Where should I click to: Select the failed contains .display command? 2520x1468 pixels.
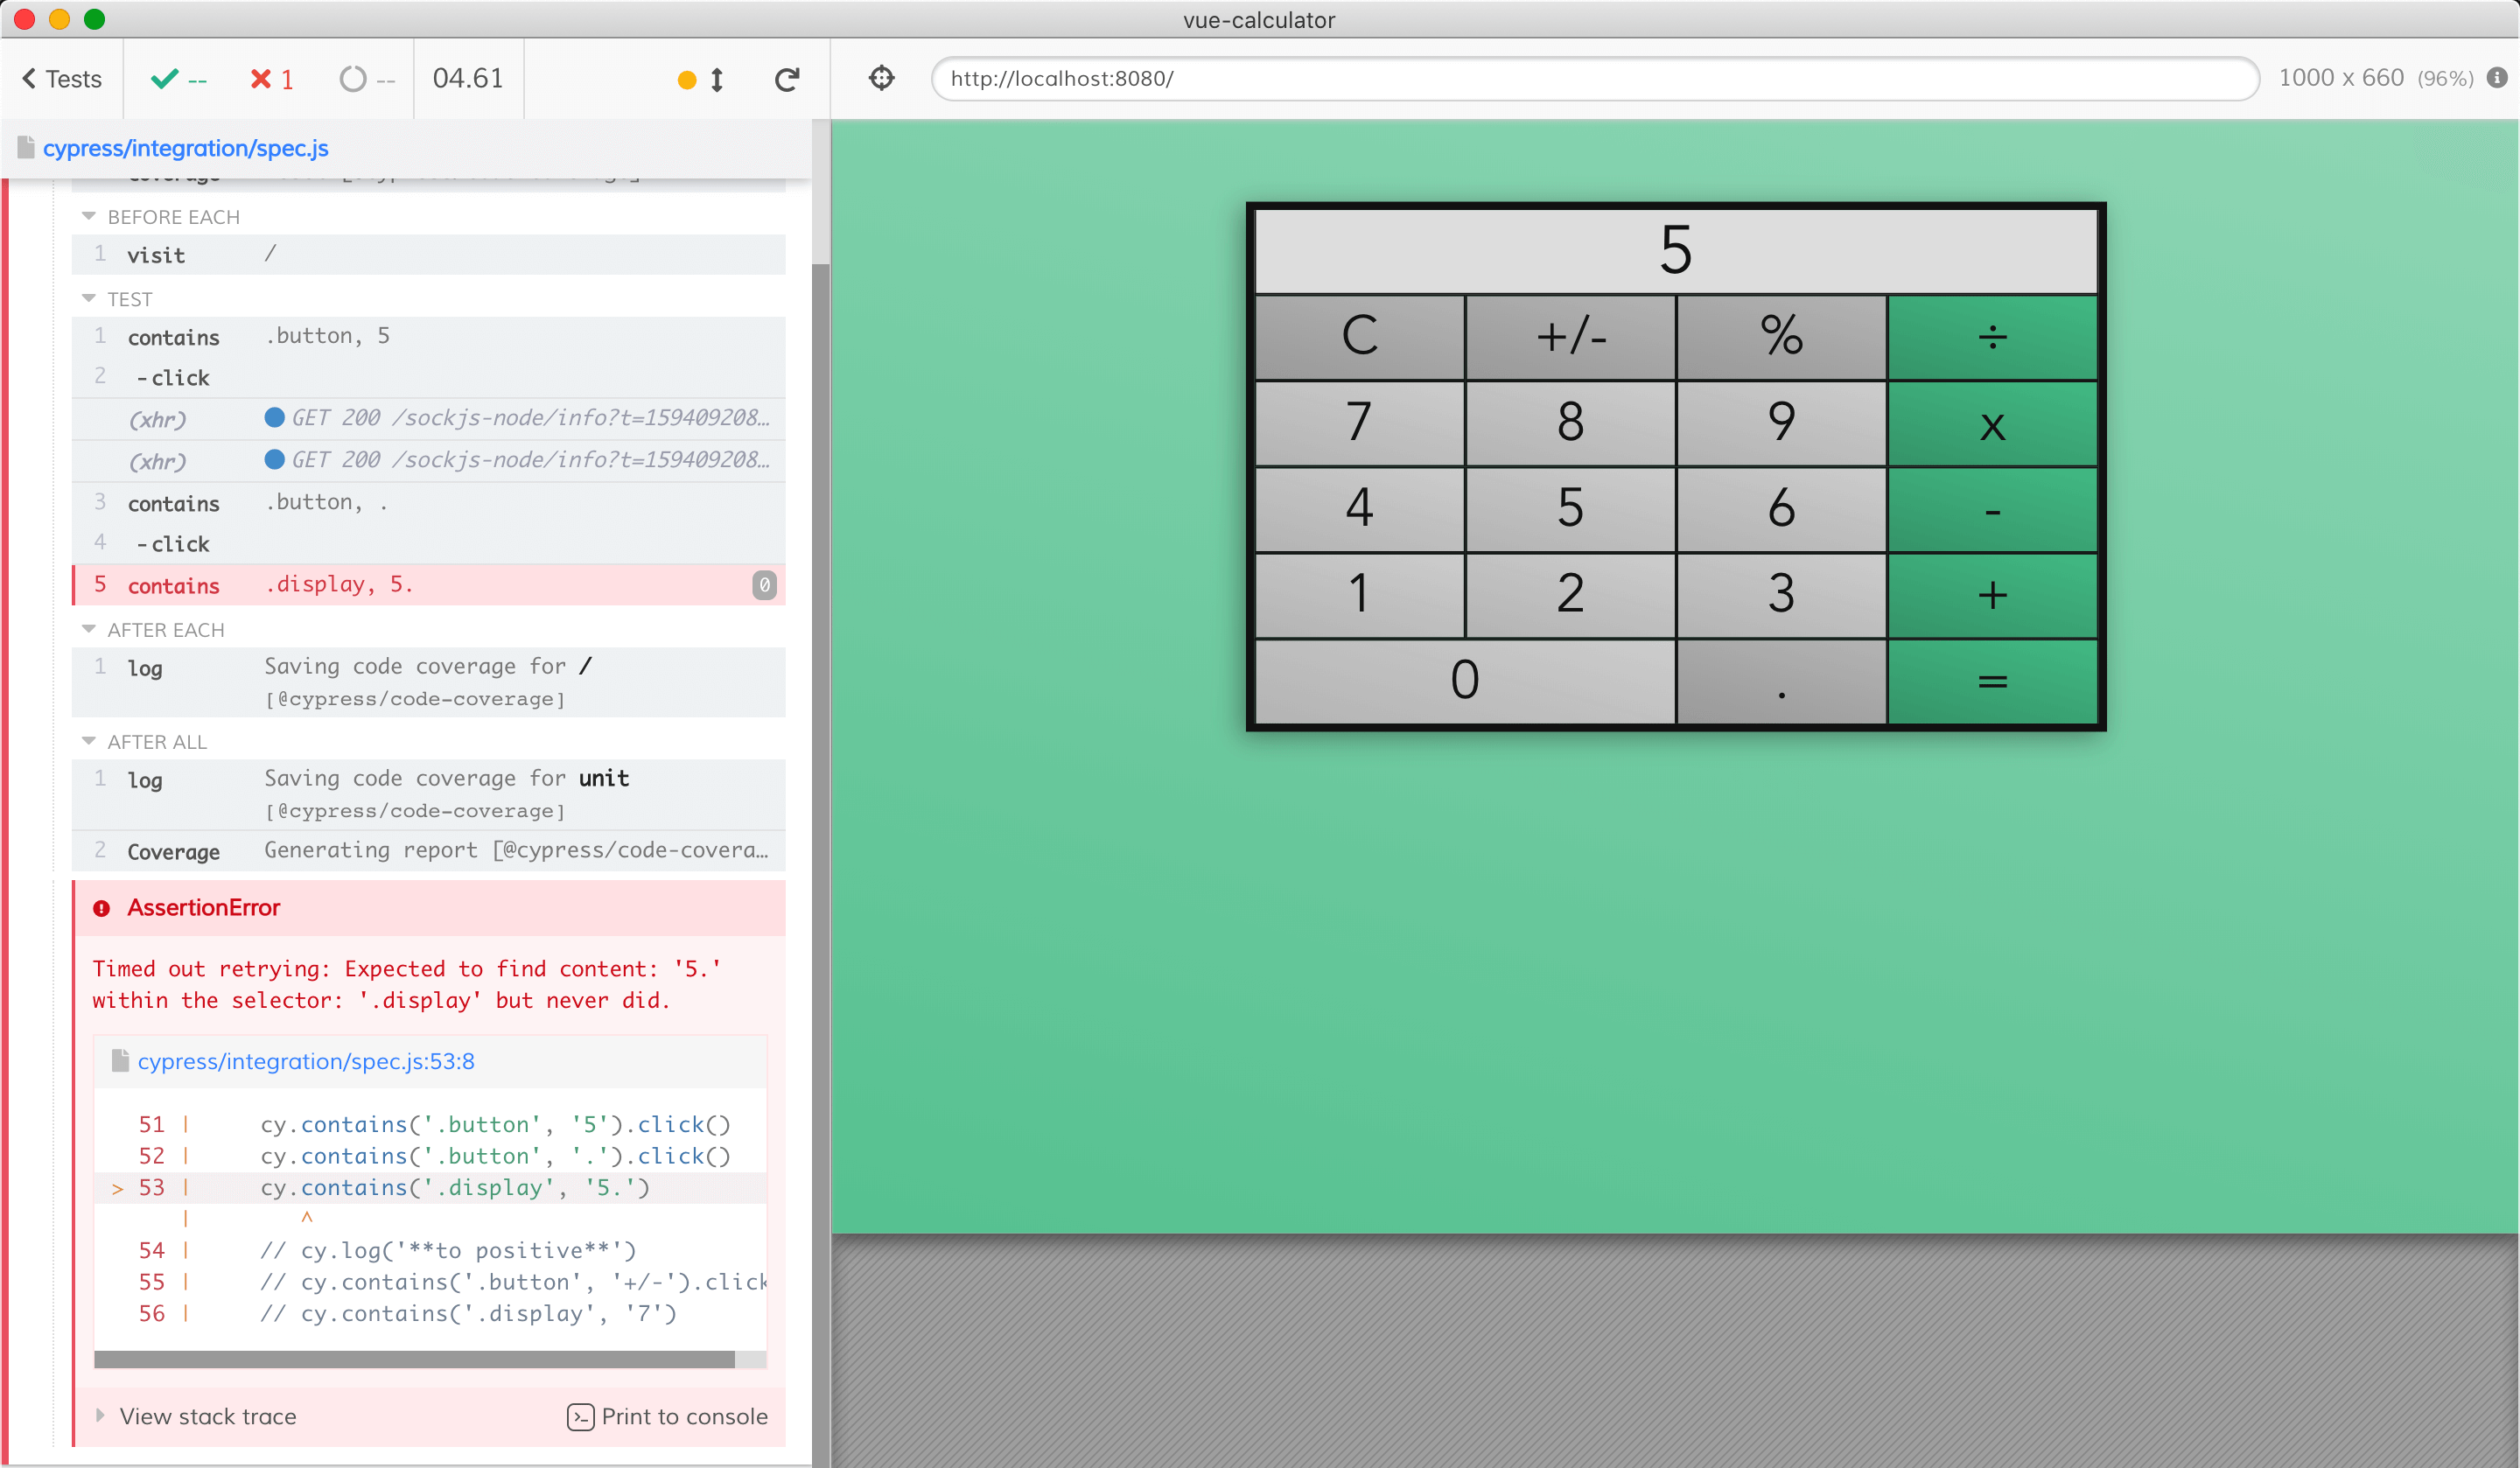[428, 585]
